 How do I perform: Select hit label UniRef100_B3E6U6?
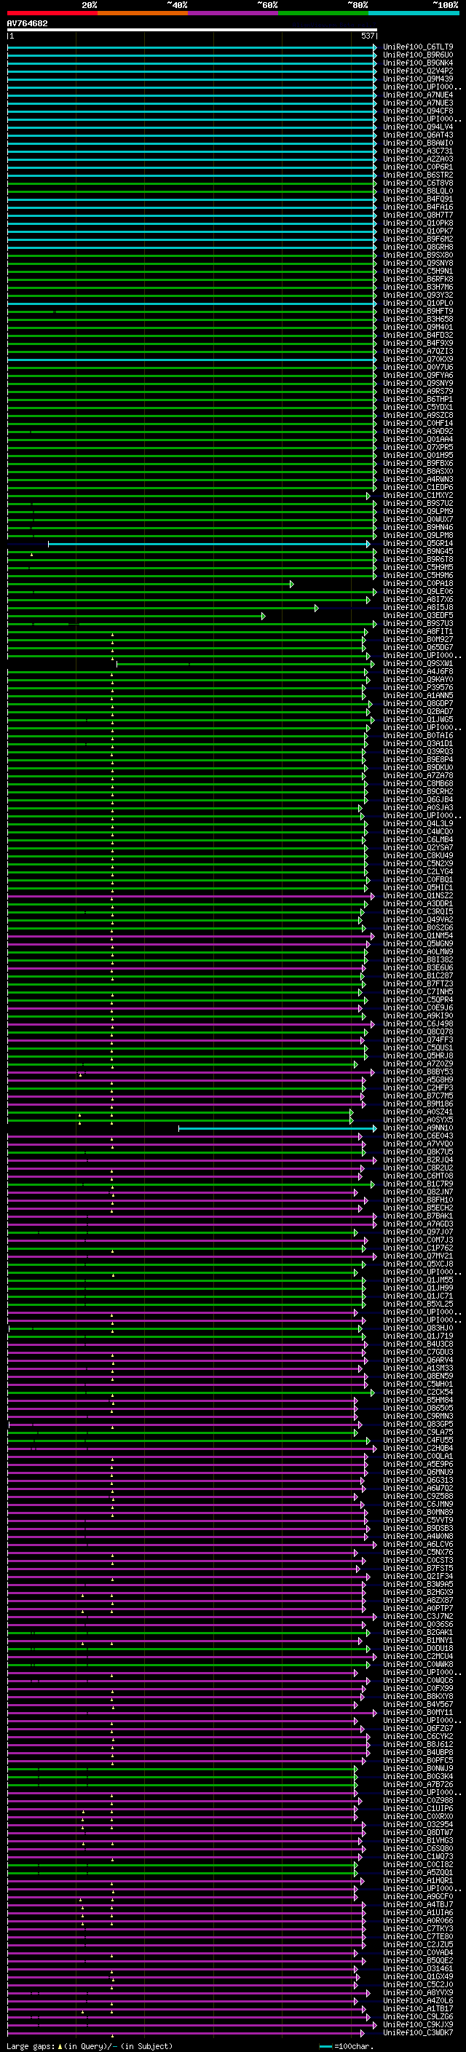point(418,968)
